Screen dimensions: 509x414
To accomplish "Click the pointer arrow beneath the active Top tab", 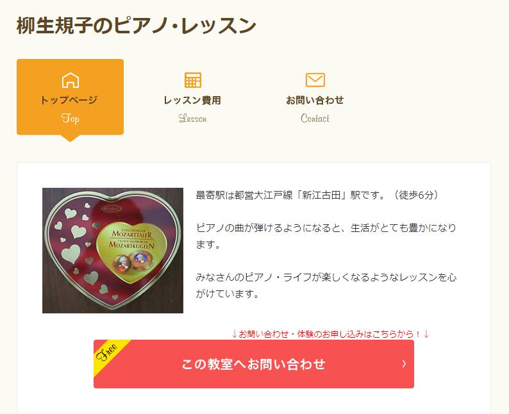I will click(70, 138).
